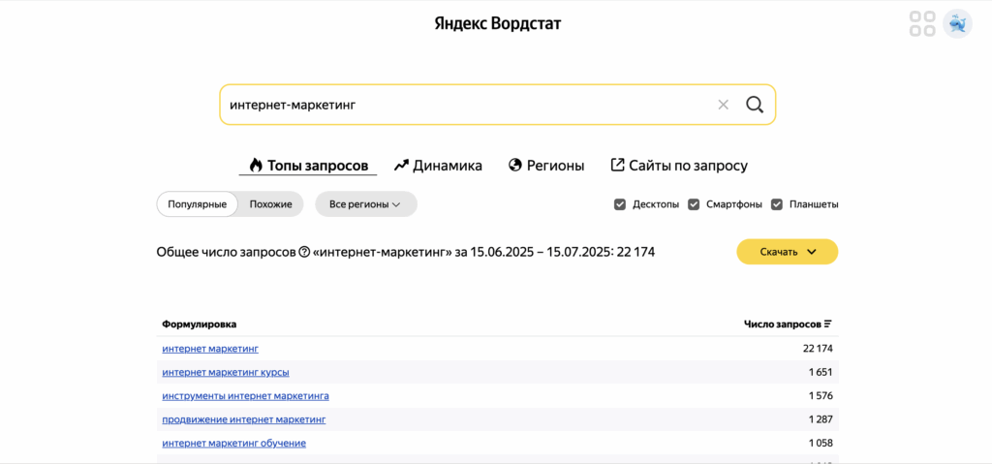Open the Yandex services grid icon
The height and width of the screenshot is (464, 992).
click(922, 24)
